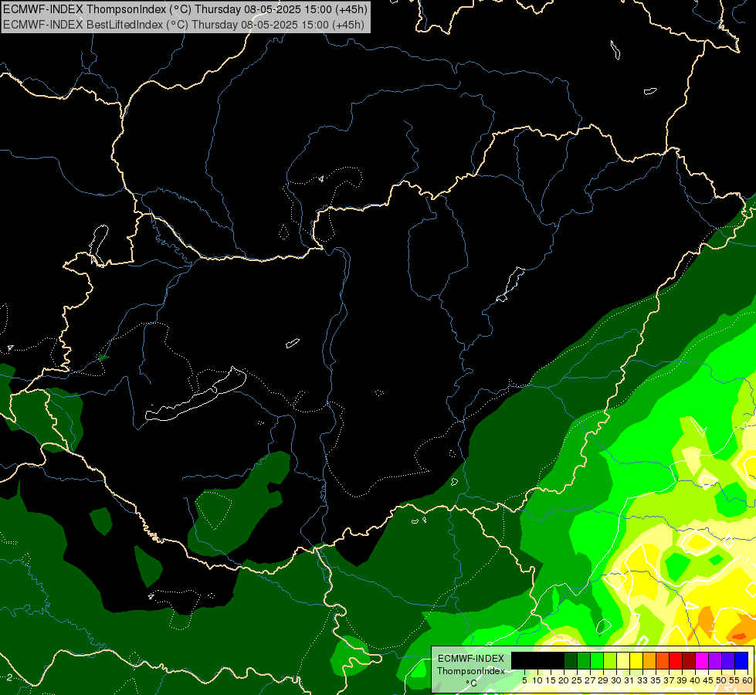The height and width of the screenshot is (695, 756).
Task: Click the legend title ECMWF-INDEX
Action: (470, 659)
